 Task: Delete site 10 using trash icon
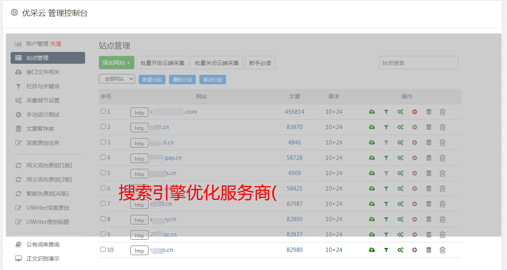click(442, 250)
